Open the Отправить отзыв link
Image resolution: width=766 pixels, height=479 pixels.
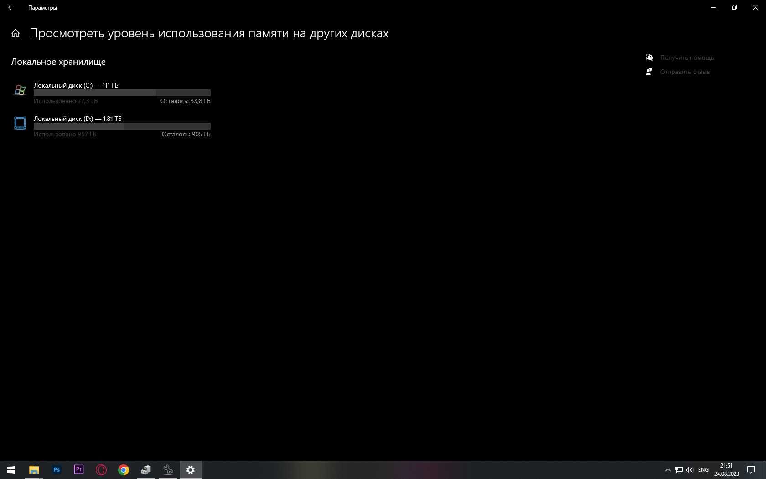point(685,72)
